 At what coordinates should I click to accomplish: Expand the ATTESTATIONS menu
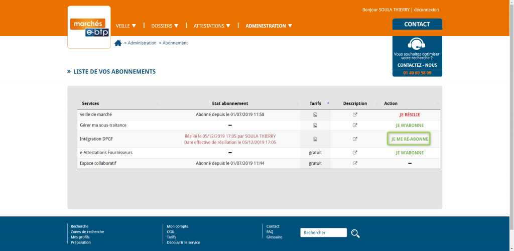click(x=212, y=26)
